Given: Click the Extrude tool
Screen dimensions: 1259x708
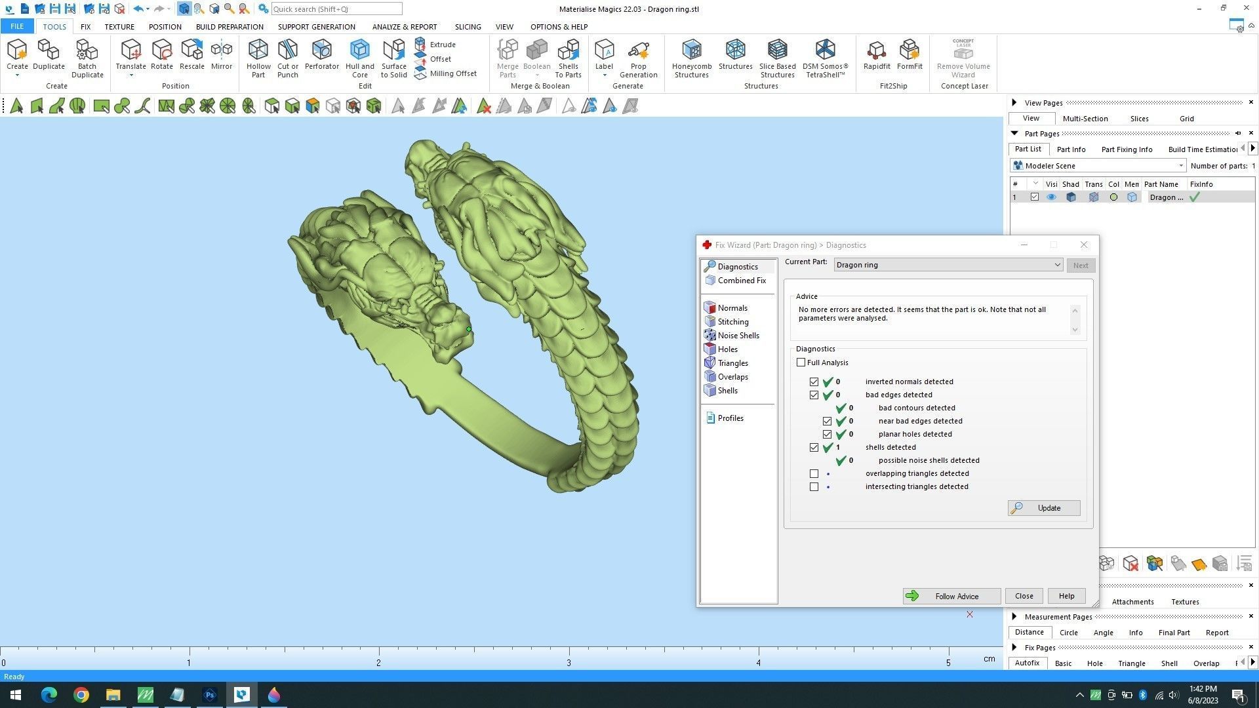Looking at the screenshot, I should coord(435,44).
